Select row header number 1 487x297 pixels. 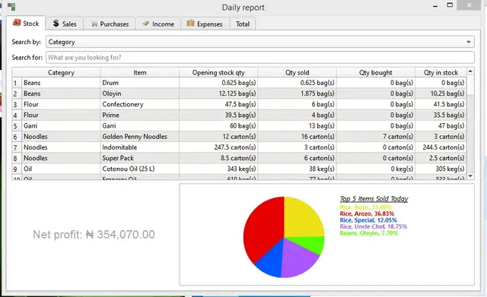pos(17,83)
